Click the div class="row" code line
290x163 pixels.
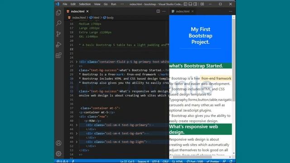[x=93, y=117]
